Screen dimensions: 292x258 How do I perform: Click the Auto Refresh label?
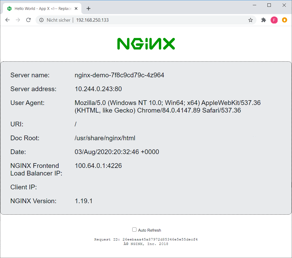(150, 230)
